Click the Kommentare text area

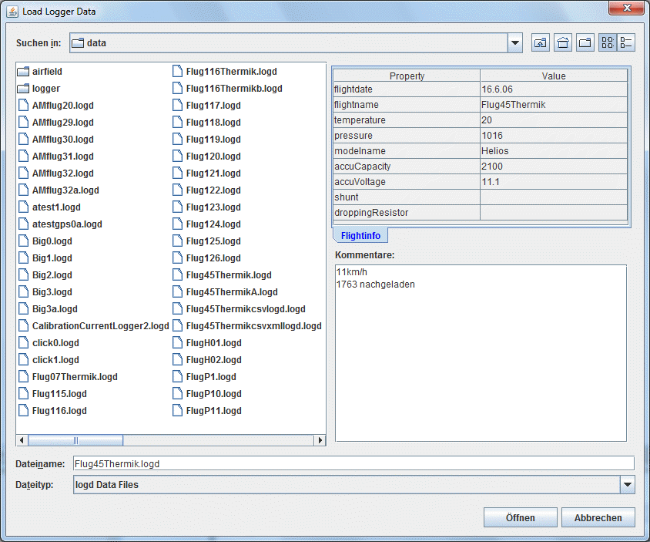tap(481, 353)
